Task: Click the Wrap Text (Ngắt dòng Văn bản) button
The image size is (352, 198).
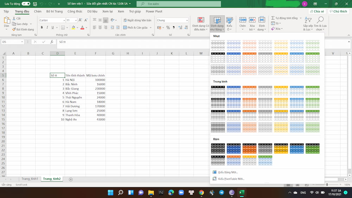Action: pos(137,20)
